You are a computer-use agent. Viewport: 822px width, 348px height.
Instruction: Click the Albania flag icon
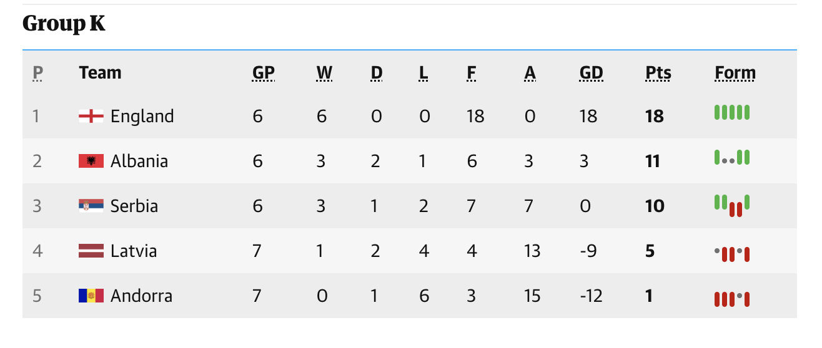click(91, 161)
